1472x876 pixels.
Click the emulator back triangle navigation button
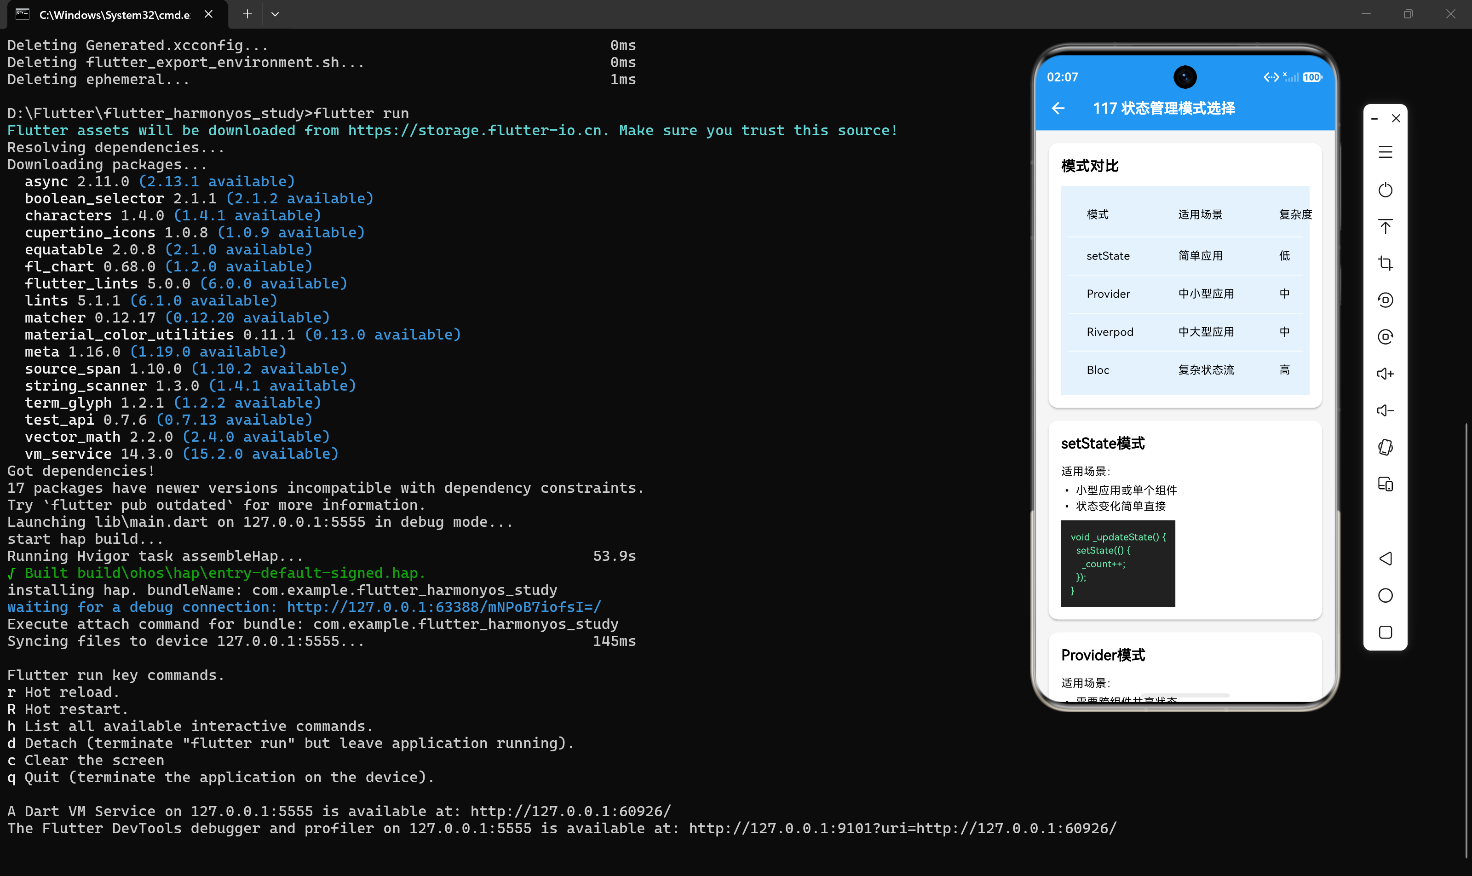click(x=1385, y=559)
